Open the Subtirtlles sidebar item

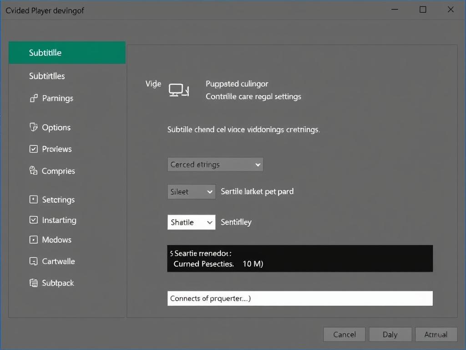pos(47,76)
